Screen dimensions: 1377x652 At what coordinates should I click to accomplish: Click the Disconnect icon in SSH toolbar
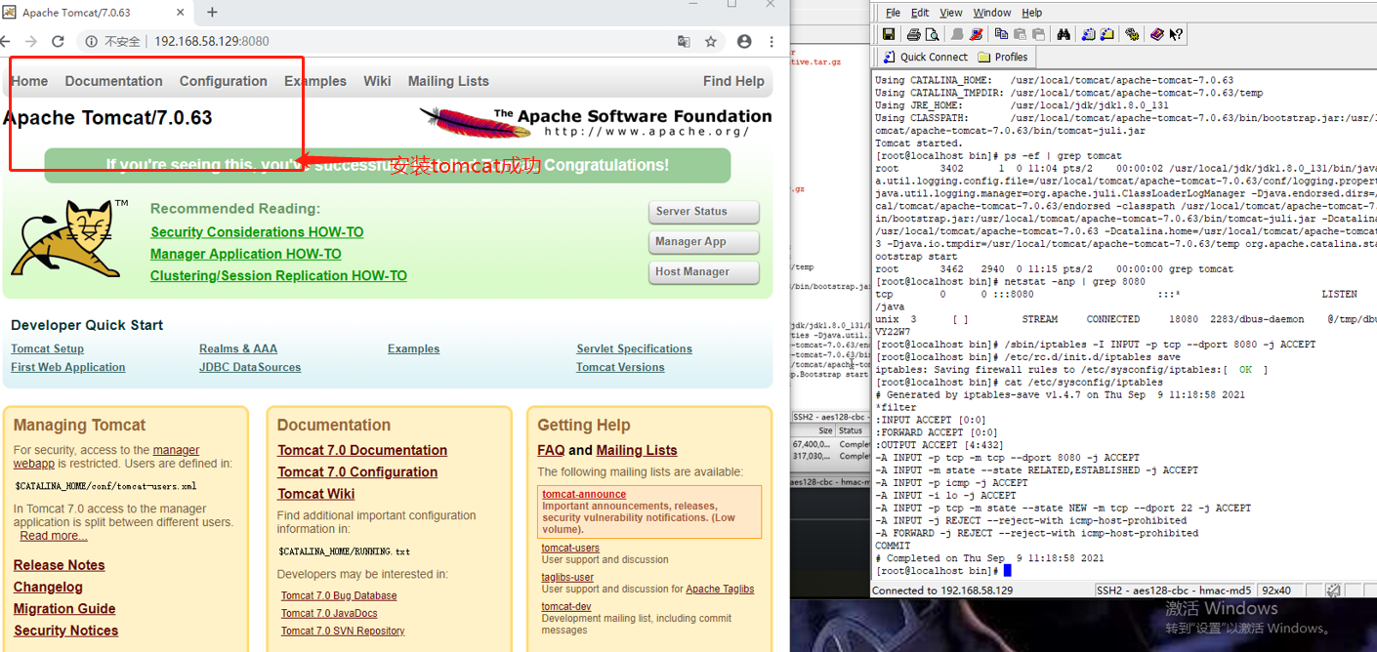click(977, 34)
